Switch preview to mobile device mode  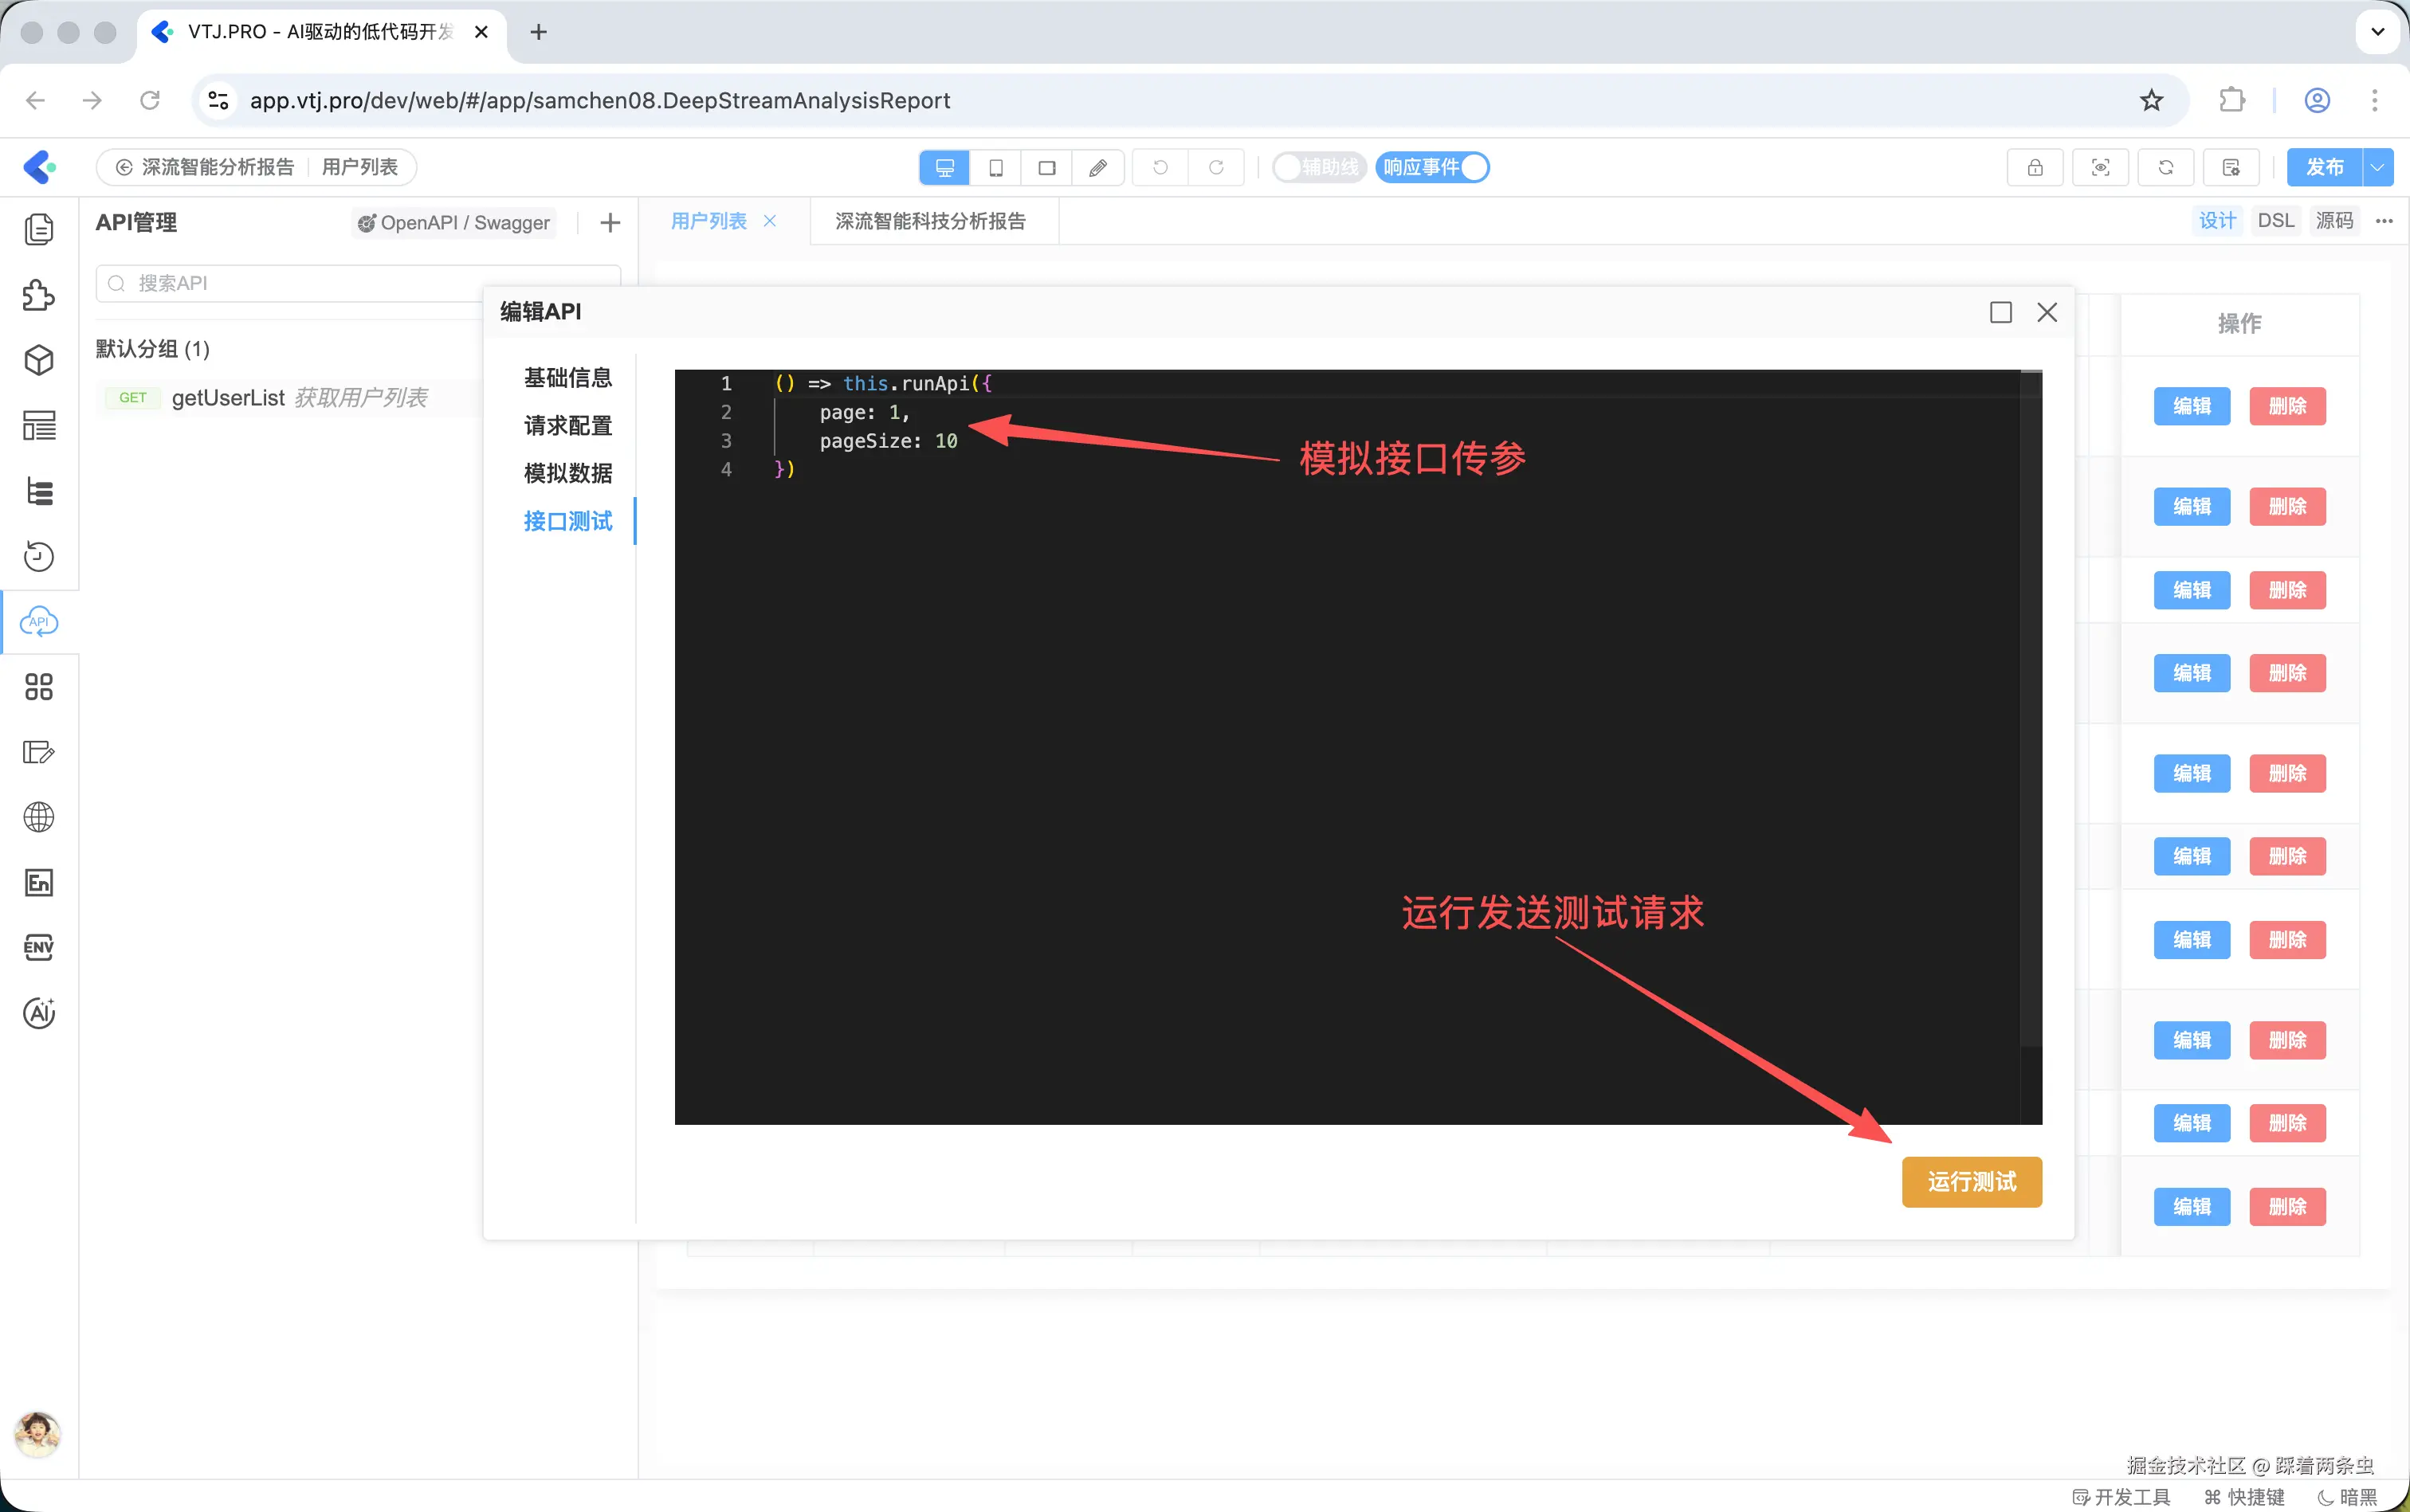point(995,167)
